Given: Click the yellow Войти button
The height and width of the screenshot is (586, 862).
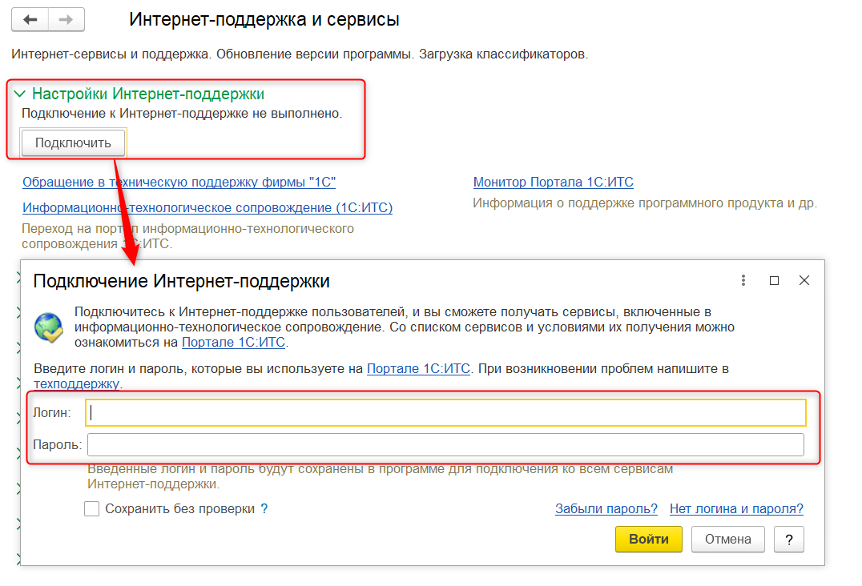Looking at the screenshot, I should pyautogui.click(x=649, y=540).
